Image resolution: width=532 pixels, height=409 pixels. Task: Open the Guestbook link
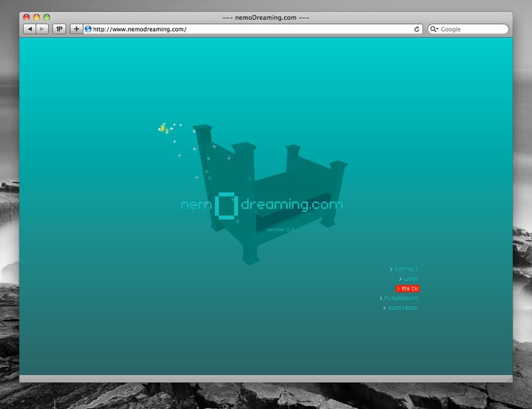pyautogui.click(x=403, y=308)
